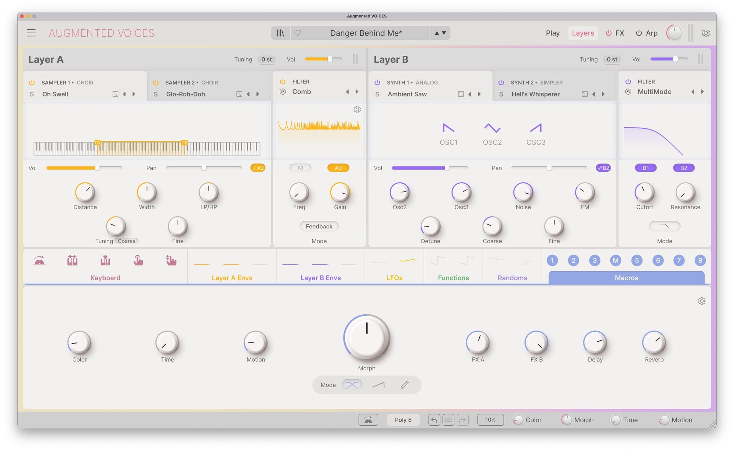Click the Sampler Pan slider in Layer A

204,168
